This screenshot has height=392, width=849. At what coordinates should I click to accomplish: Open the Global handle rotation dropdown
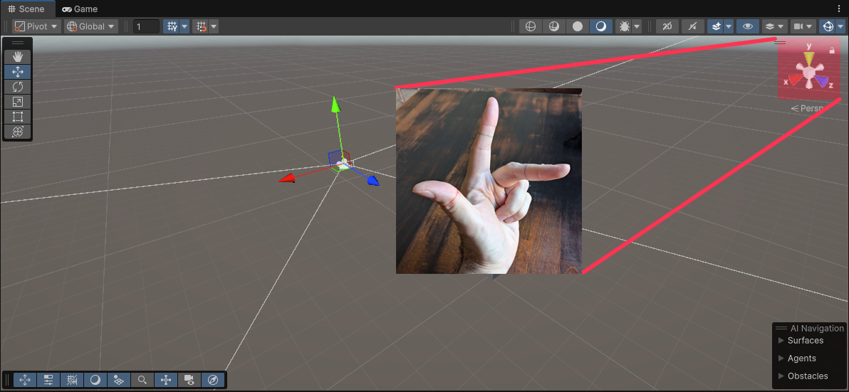pyautogui.click(x=91, y=26)
